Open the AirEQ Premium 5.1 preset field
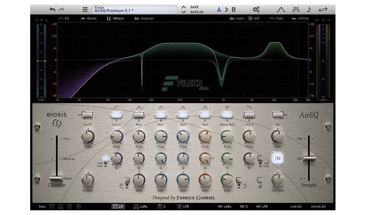This screenshot has width=371, height=215. coord(134,9)
